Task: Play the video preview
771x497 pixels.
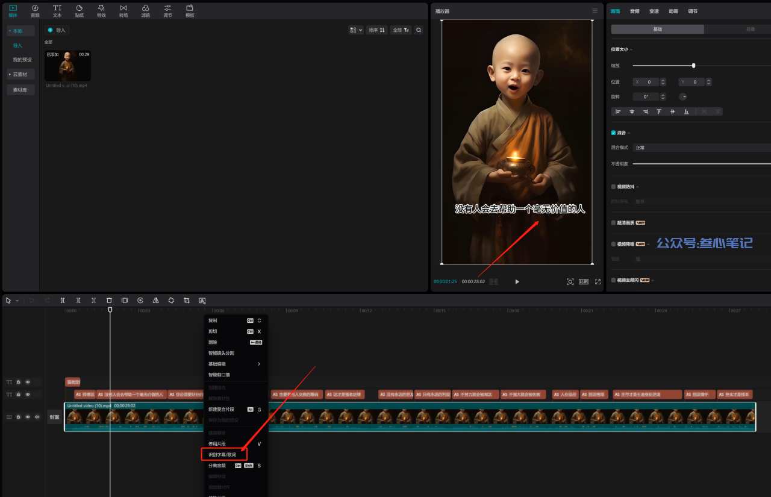Action: click(517, 281)
